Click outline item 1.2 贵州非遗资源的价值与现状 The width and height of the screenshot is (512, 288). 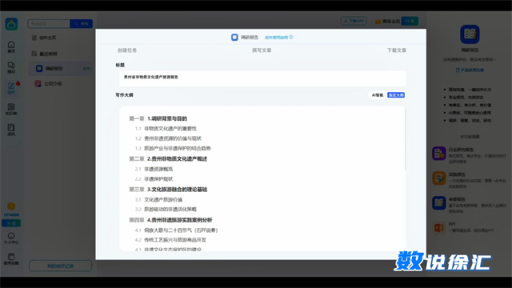(x=168, y=138)
